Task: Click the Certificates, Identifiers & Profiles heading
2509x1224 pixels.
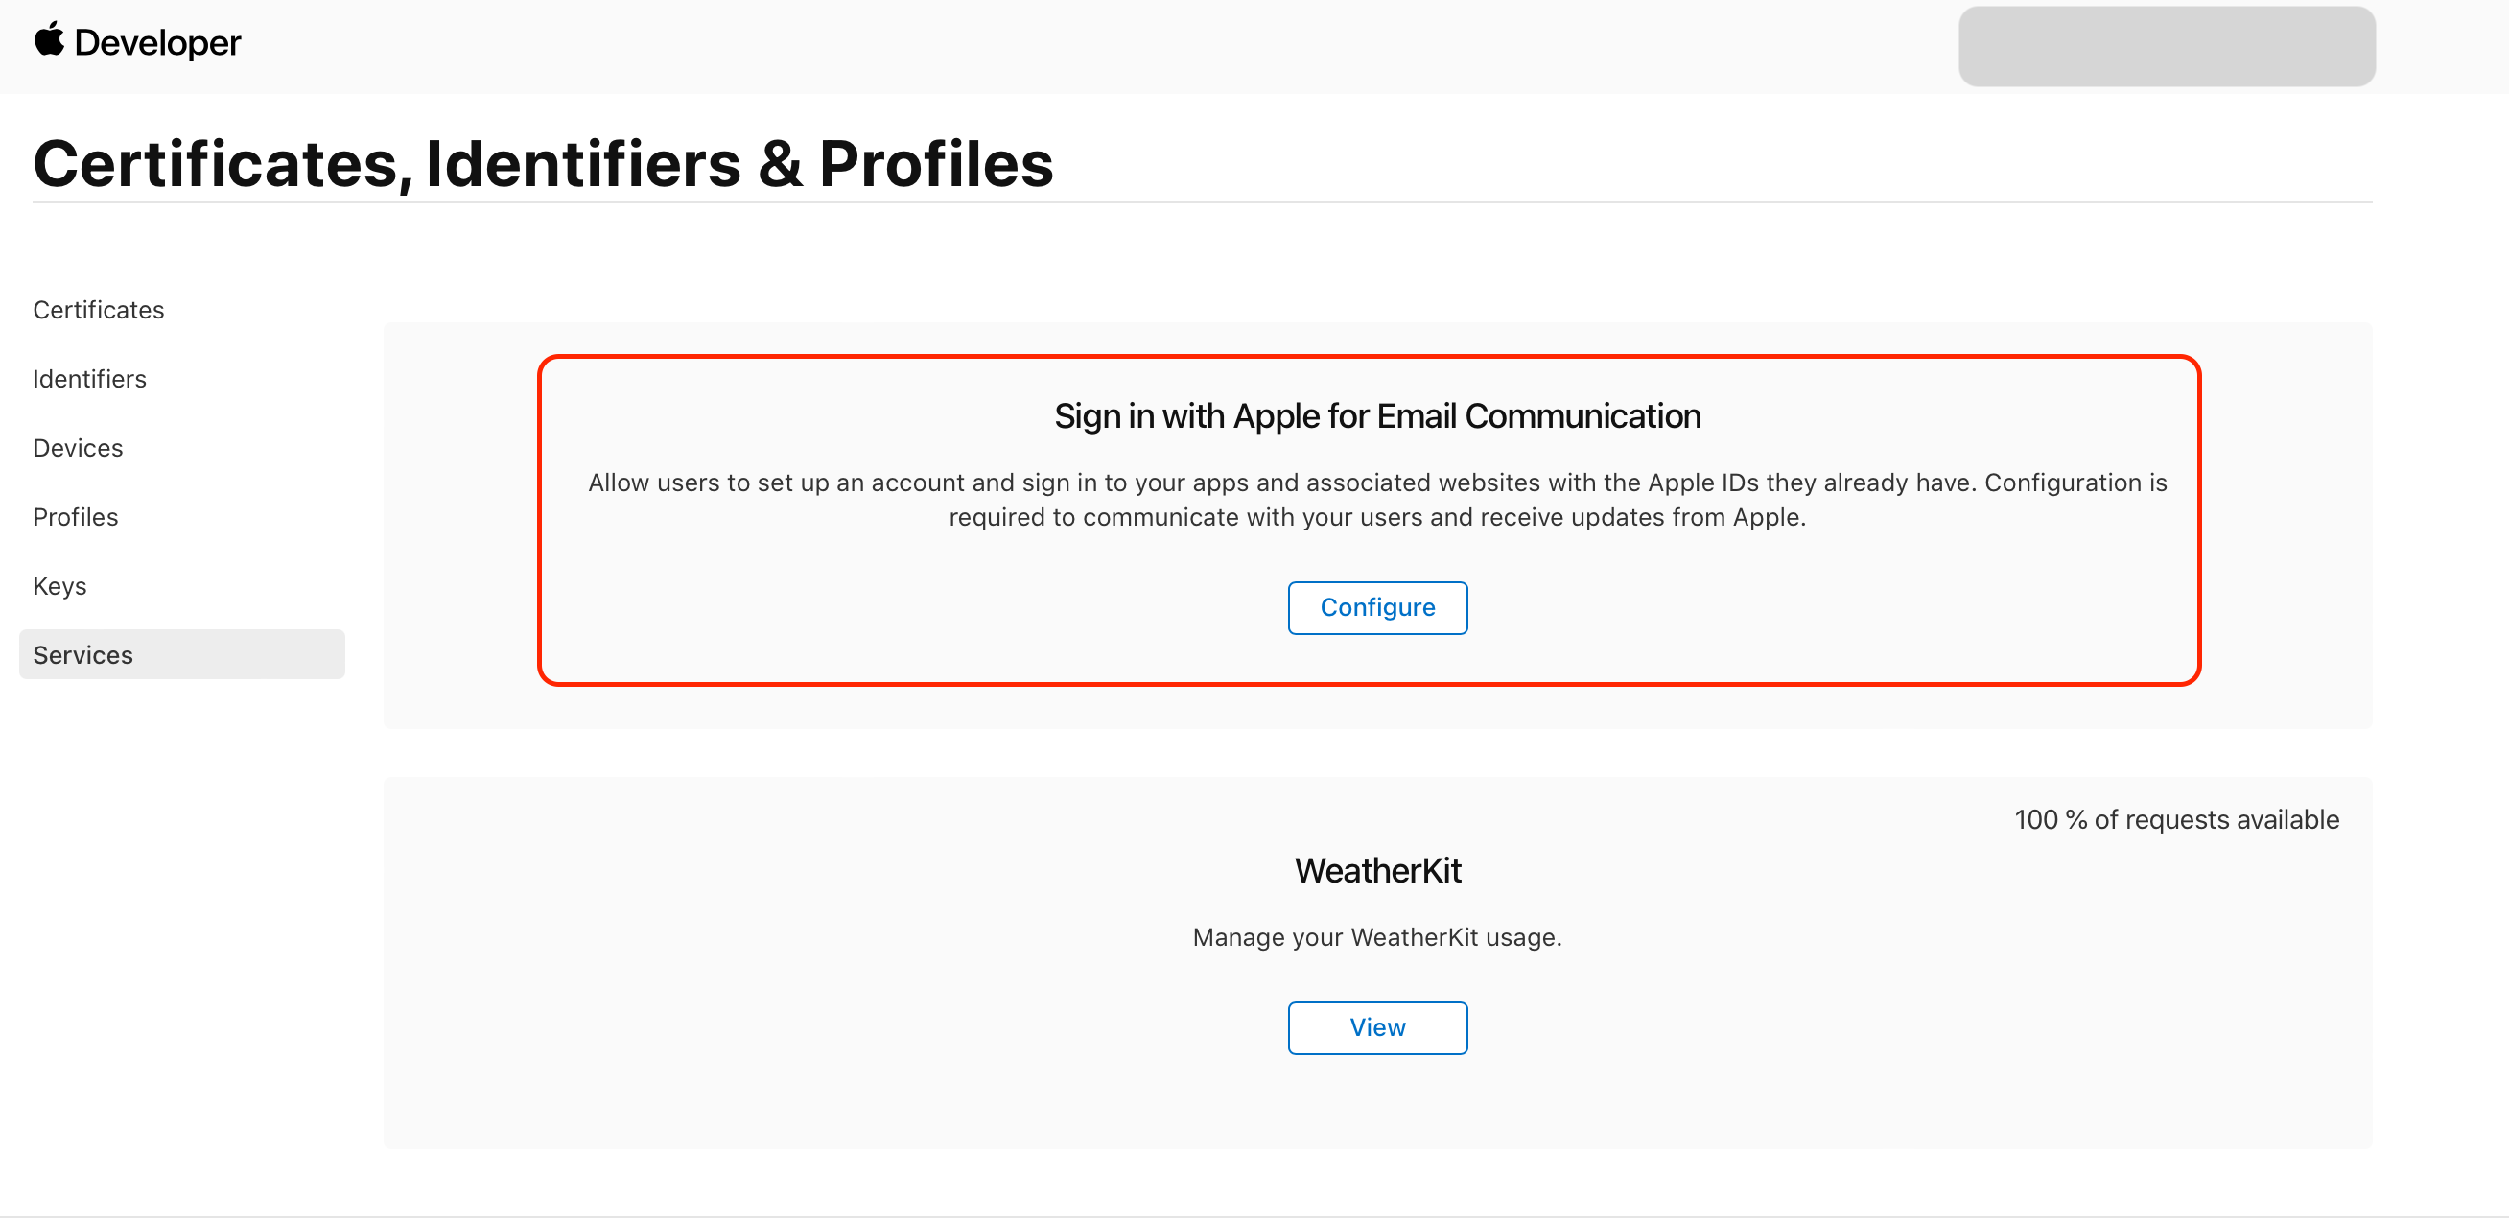Action: tap(544, 163)
